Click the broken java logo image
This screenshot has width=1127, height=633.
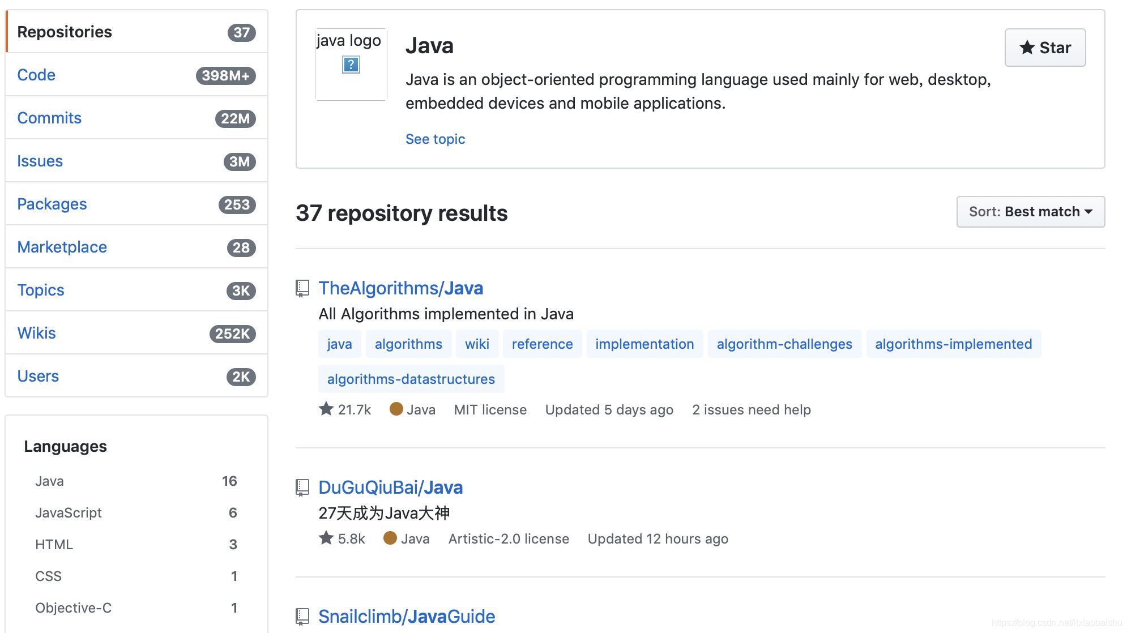pyautogui.click(x=351, y=65)
